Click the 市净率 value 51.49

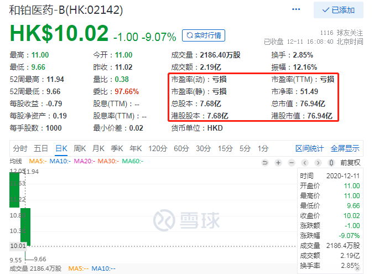(309, 92)
